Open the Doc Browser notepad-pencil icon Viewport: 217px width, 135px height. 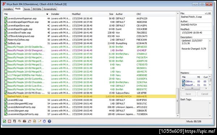tap(39, 121)
